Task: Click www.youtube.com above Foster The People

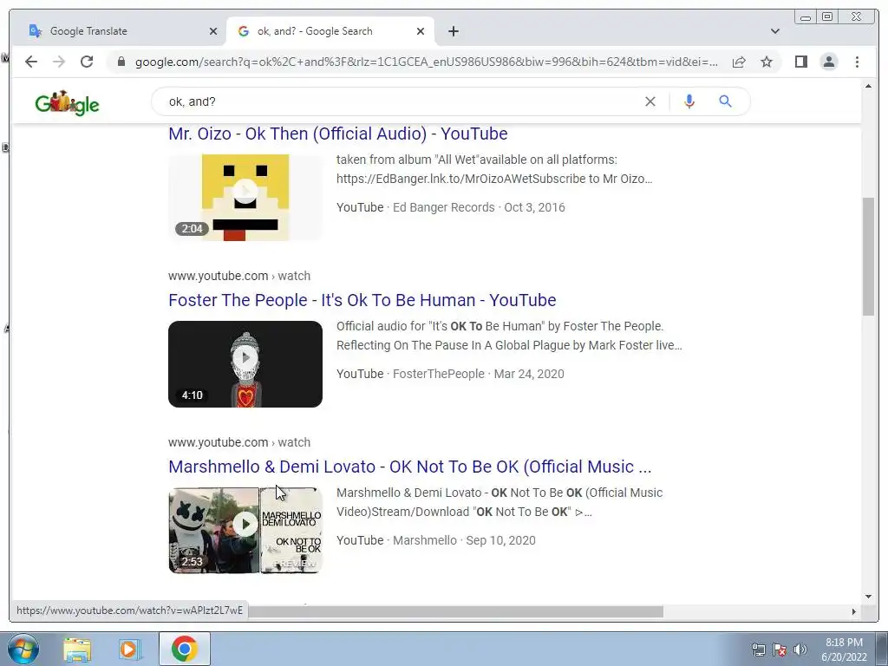Action: coord(218,276)
